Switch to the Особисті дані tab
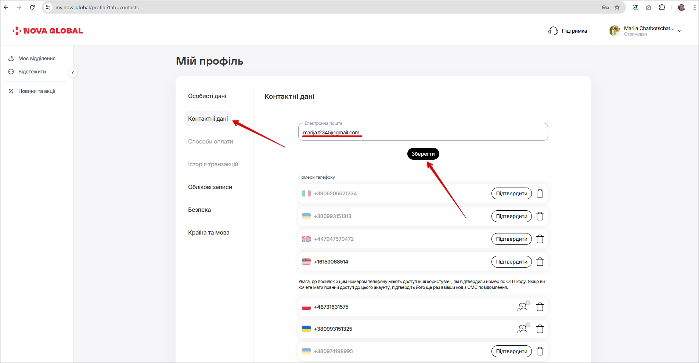This screenshot has height=363, width=699. [207, 96]
